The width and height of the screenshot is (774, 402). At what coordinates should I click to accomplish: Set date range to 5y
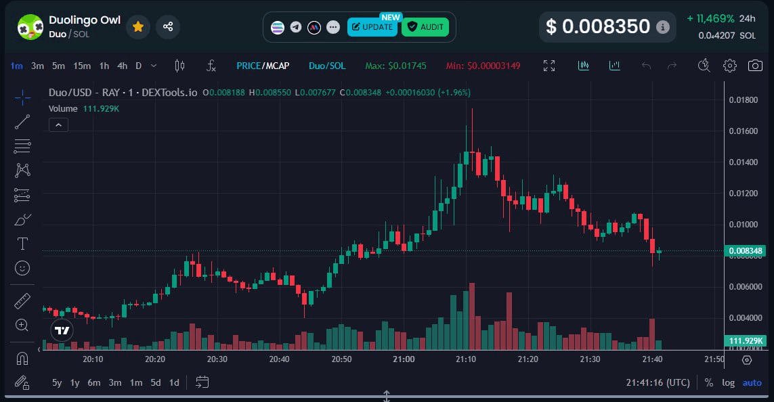[57, 382]
